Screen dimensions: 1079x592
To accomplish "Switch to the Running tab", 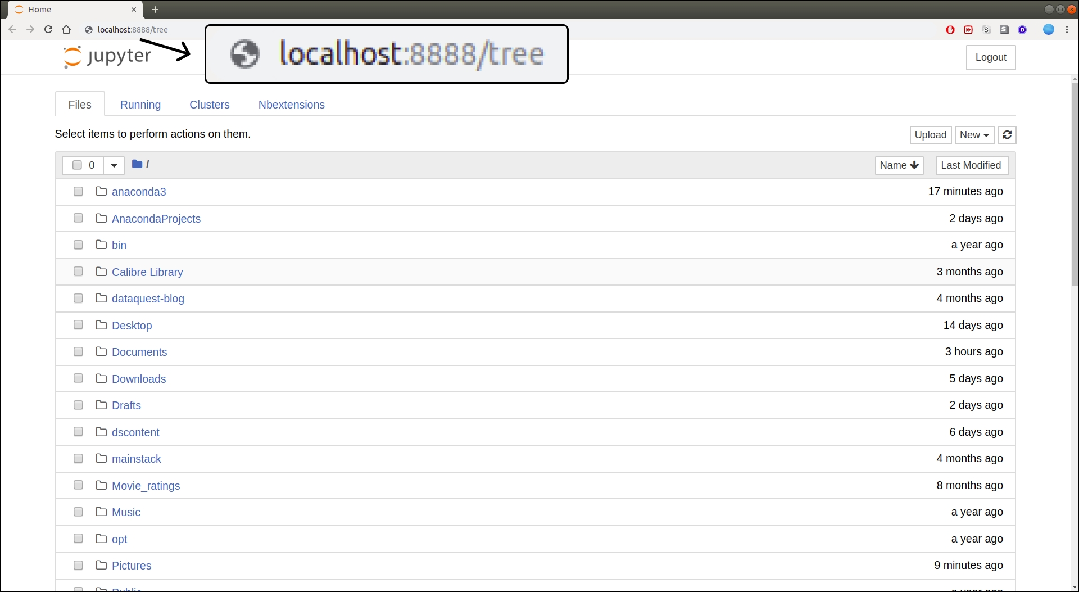I will coord(140,105).
